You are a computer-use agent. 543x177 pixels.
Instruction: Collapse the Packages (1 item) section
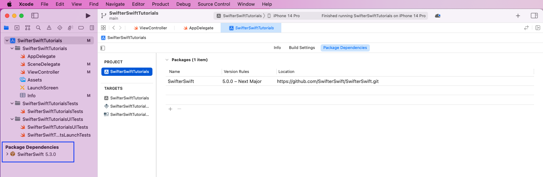[x=167, y=60]
